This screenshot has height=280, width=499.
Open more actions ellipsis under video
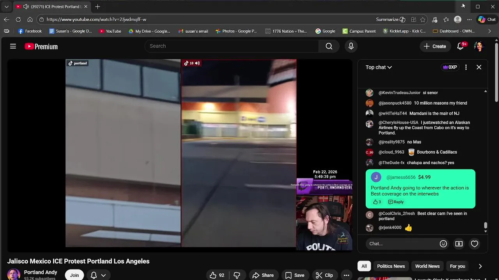pos(346,275)
